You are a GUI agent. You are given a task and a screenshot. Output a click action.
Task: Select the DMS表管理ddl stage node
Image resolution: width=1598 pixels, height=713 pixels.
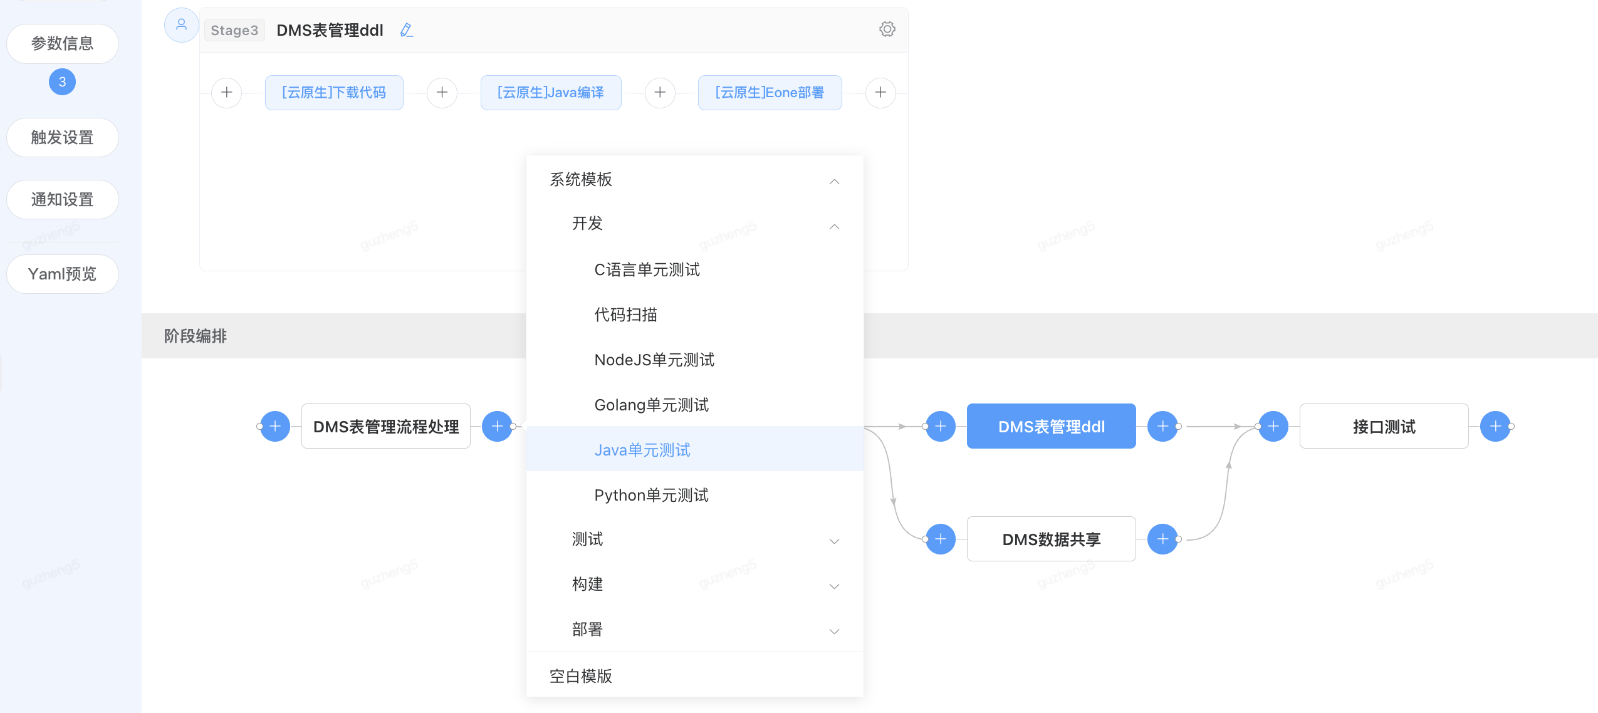click(x=1052, y=427)
